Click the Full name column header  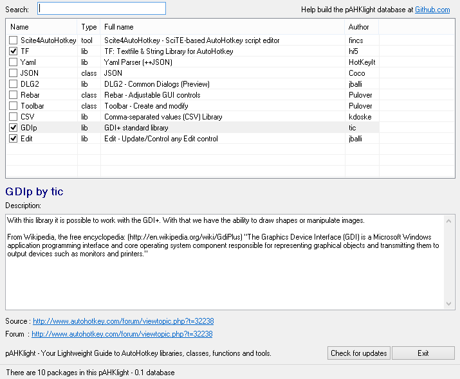click(x=222, y=27)
